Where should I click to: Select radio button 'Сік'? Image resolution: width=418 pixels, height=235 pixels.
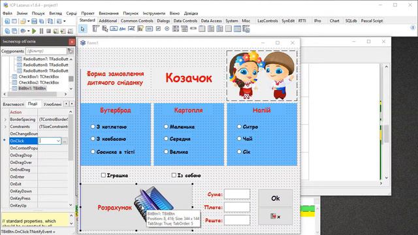coord(239,152)
